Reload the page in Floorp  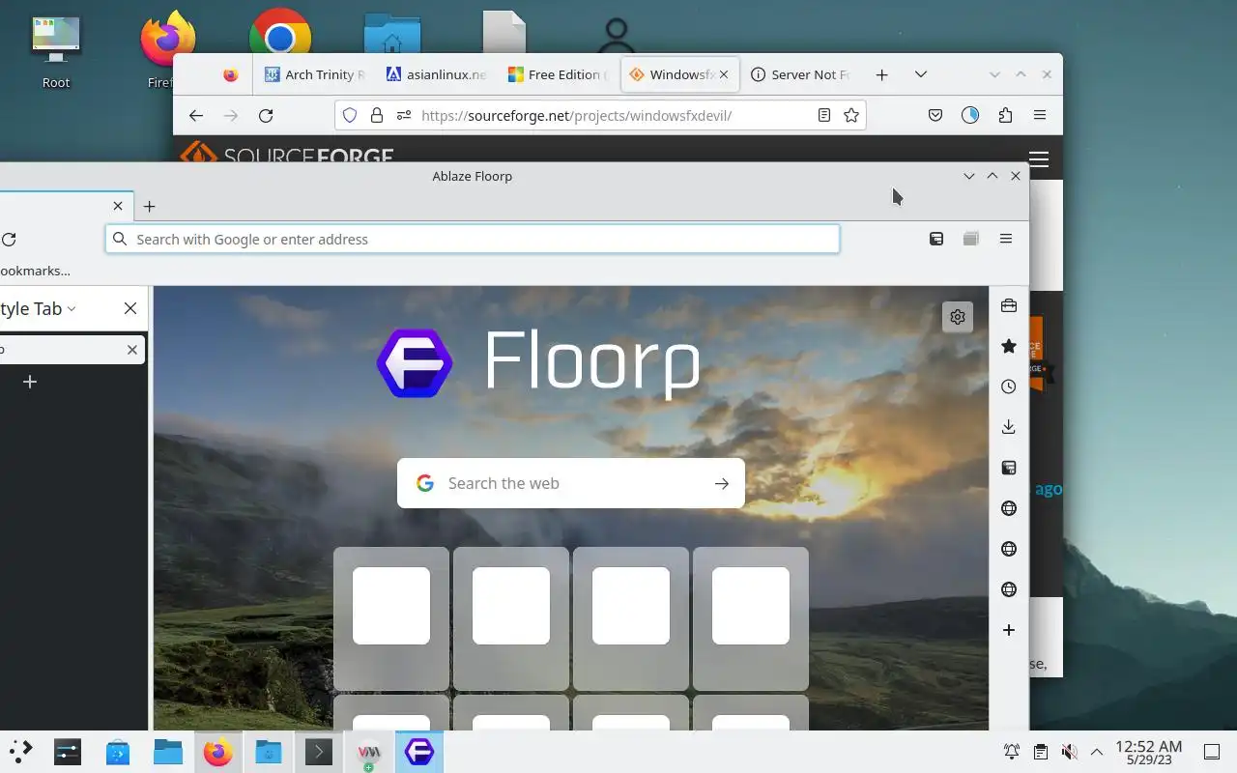(x=9, y=240)
